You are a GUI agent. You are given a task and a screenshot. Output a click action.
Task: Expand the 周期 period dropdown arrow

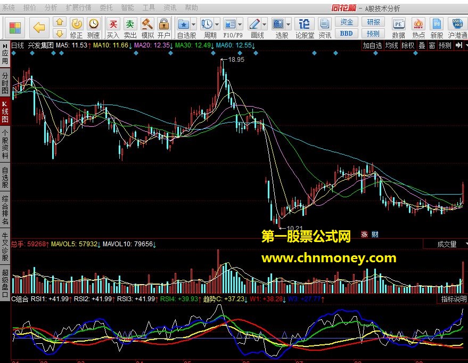pyautogui.click(x=217, y=24)
